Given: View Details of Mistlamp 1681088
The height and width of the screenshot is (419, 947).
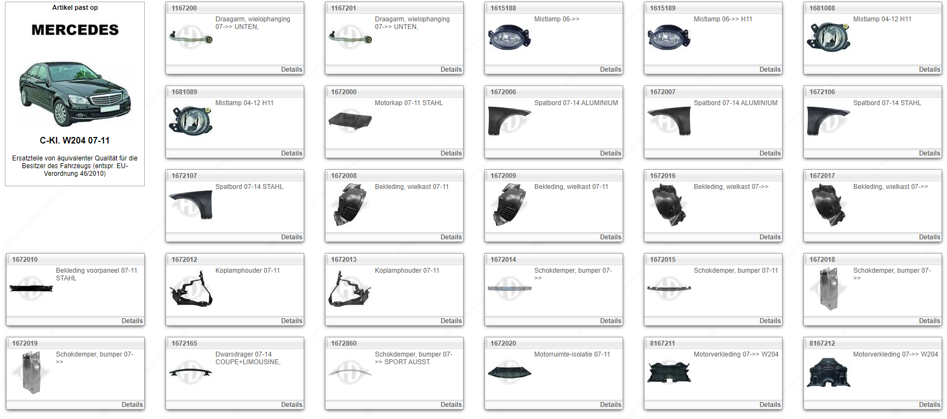Looking at the screenshot, I should tap(929, 70).
